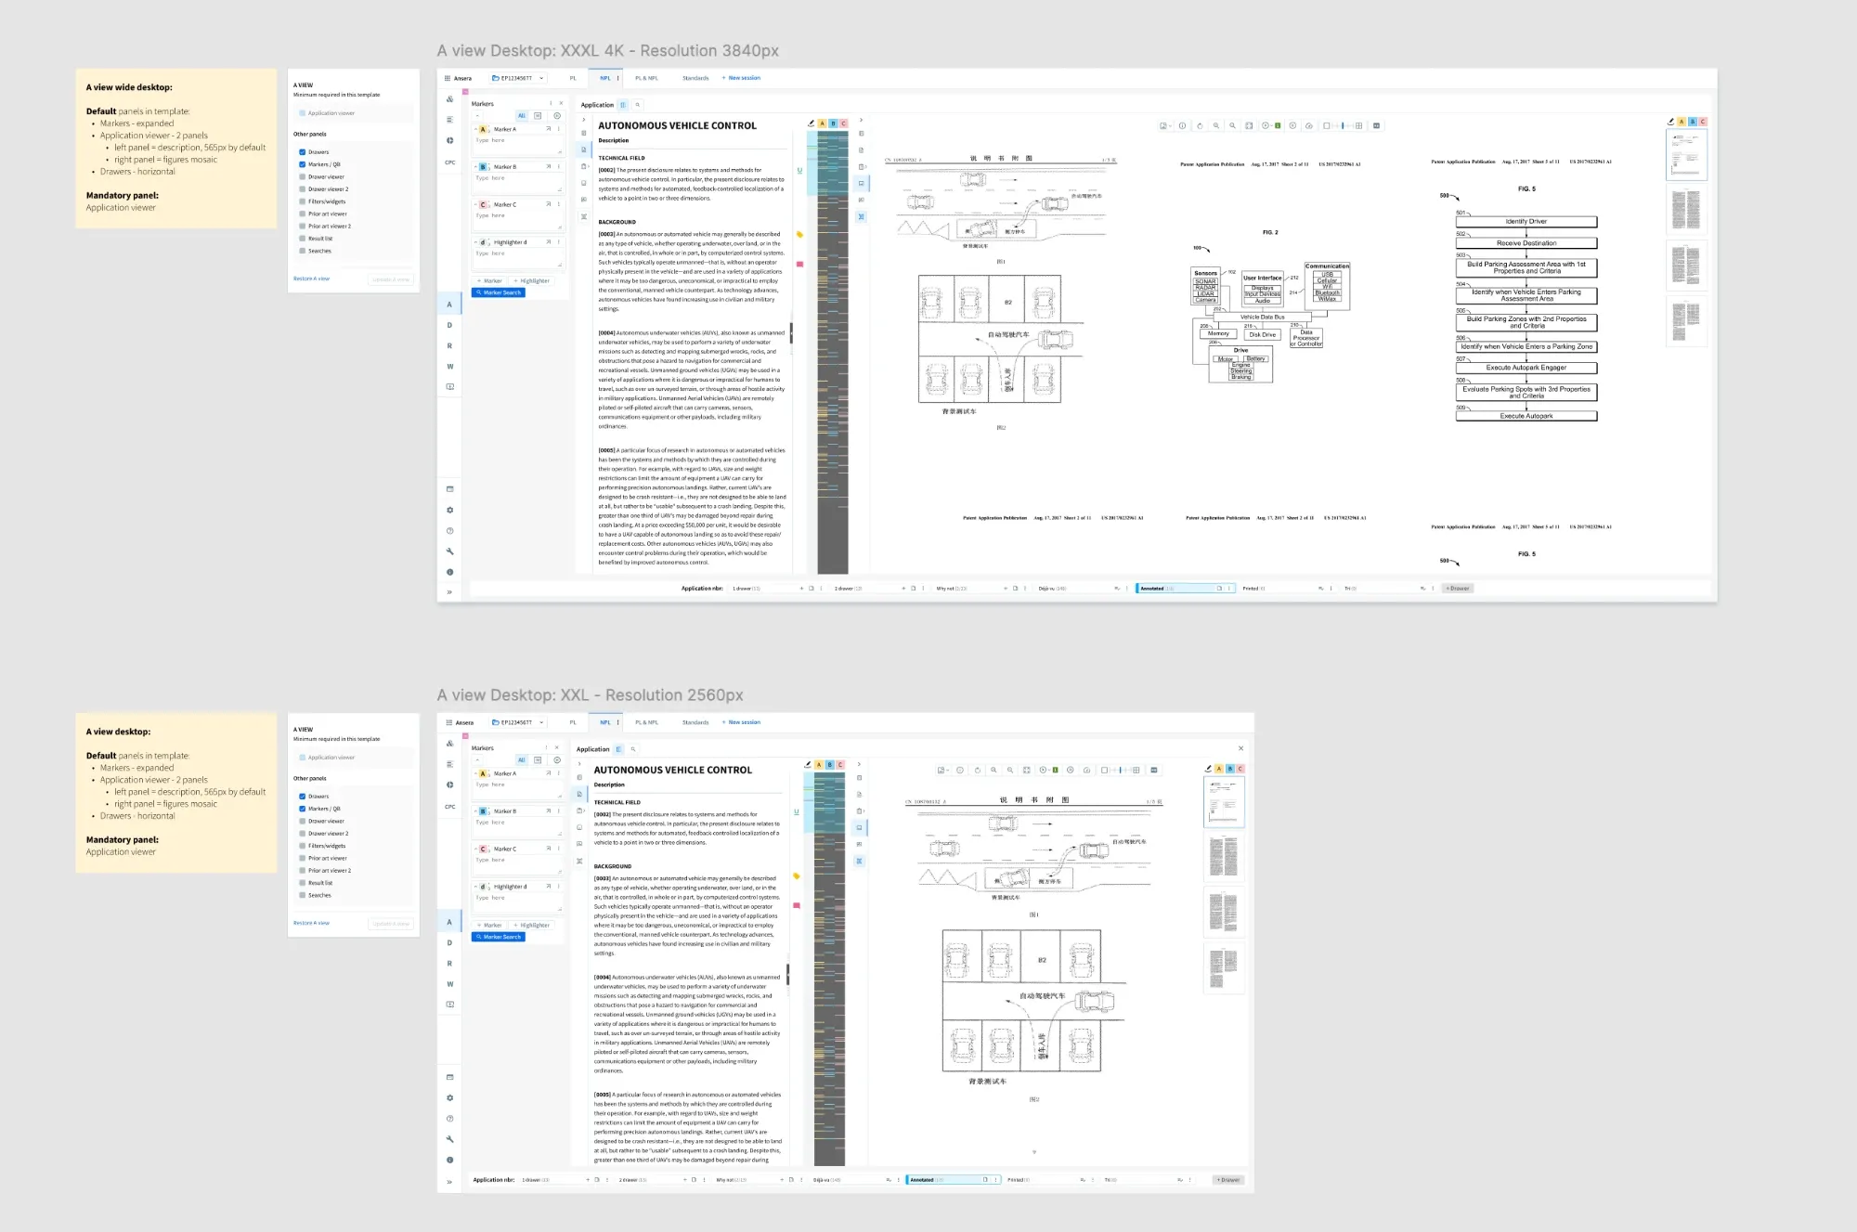
Task: Open the EP12345677 dropdown in the 4K frame
Action: point(518,78)
